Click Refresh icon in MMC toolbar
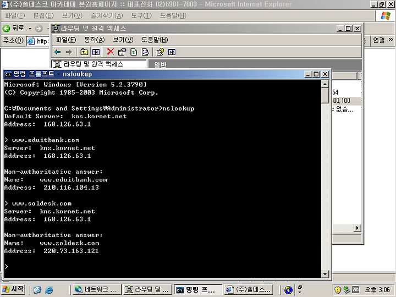This screenshot has height=297, width=396. [134, 52]
